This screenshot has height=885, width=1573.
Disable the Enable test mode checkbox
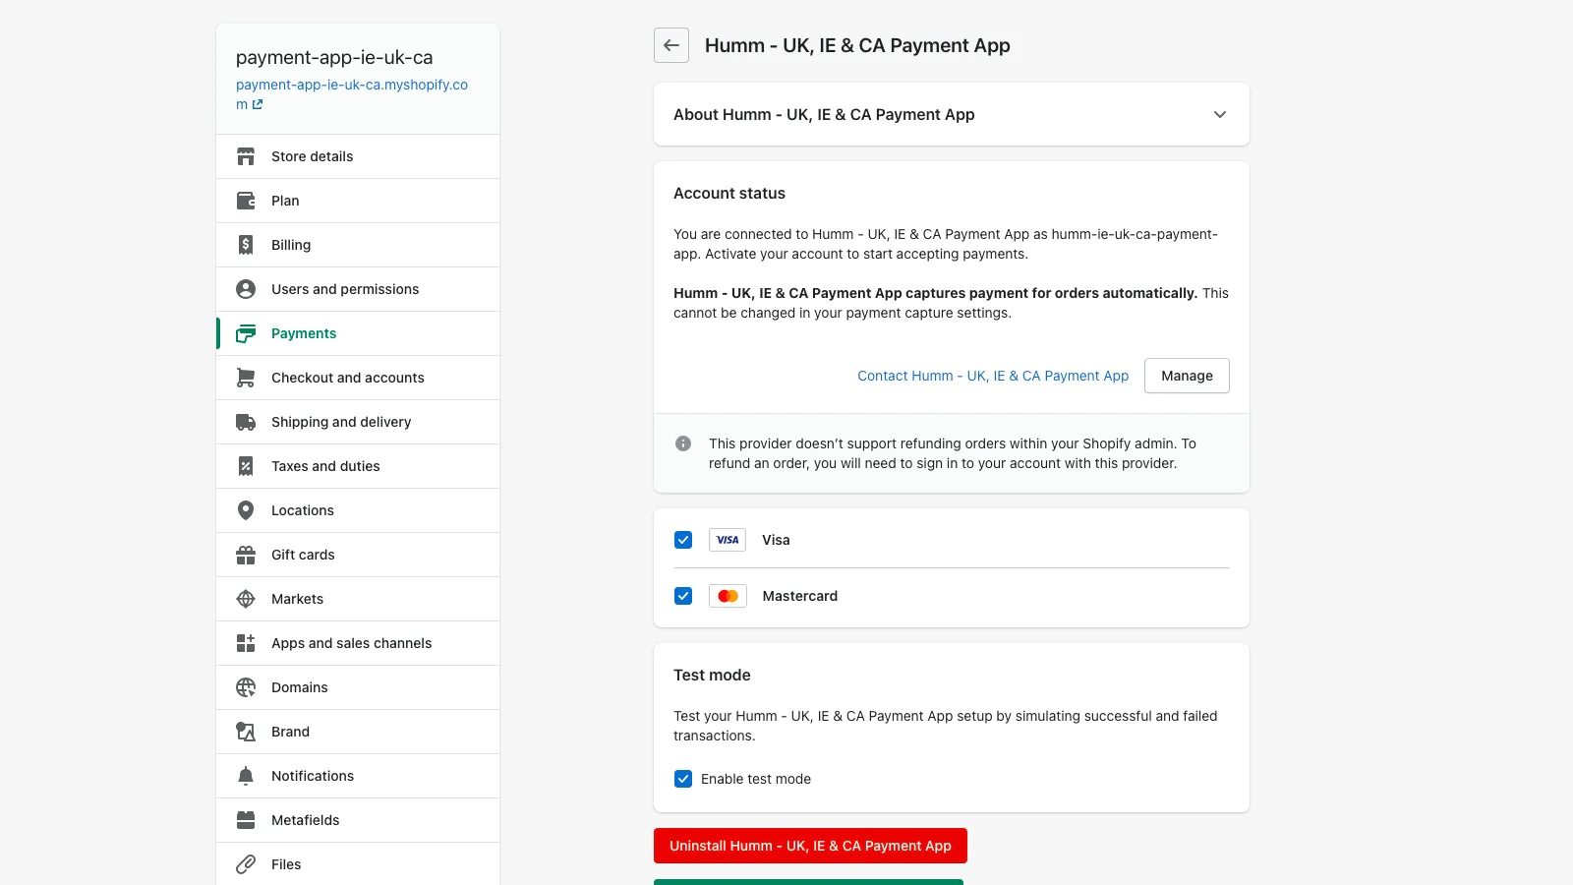click(x=683, y=779)
